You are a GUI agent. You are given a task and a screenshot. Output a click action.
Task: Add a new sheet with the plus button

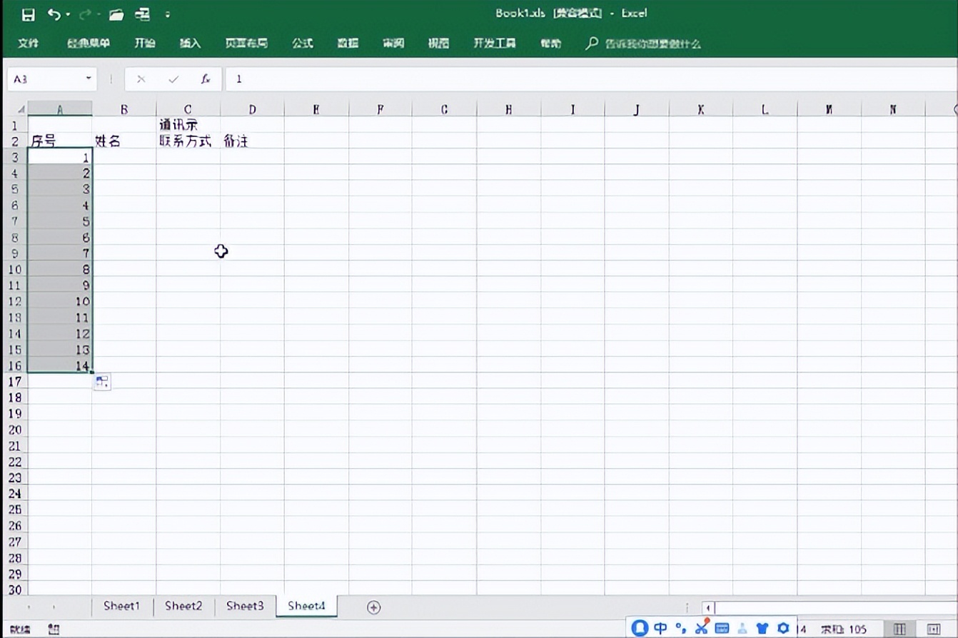pyautogui.click(x=373, y=607)
